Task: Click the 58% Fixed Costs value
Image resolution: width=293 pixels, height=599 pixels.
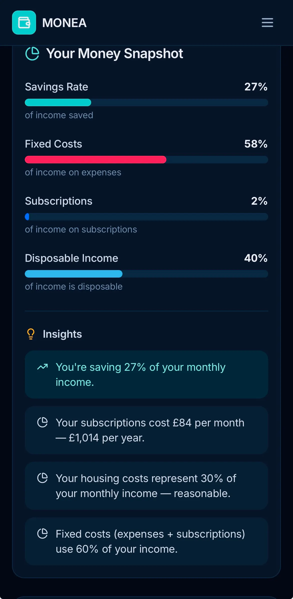Action: point(256,144)
